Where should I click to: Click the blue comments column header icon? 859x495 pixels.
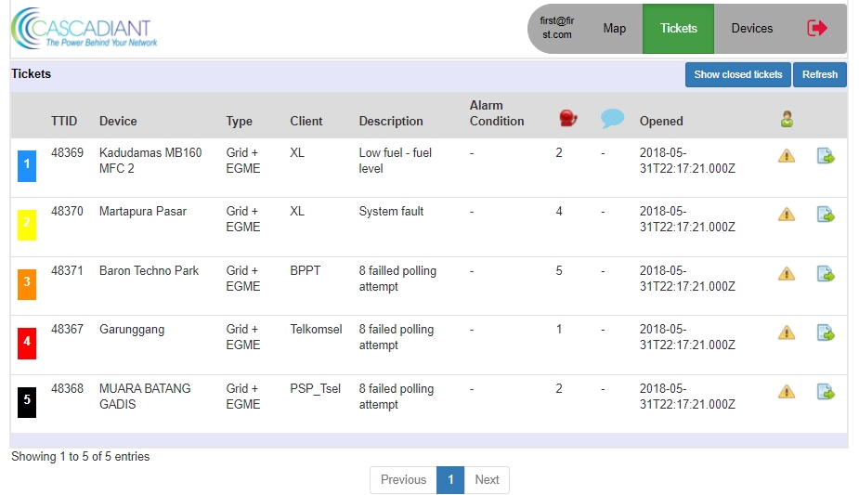tap(612, 119)
